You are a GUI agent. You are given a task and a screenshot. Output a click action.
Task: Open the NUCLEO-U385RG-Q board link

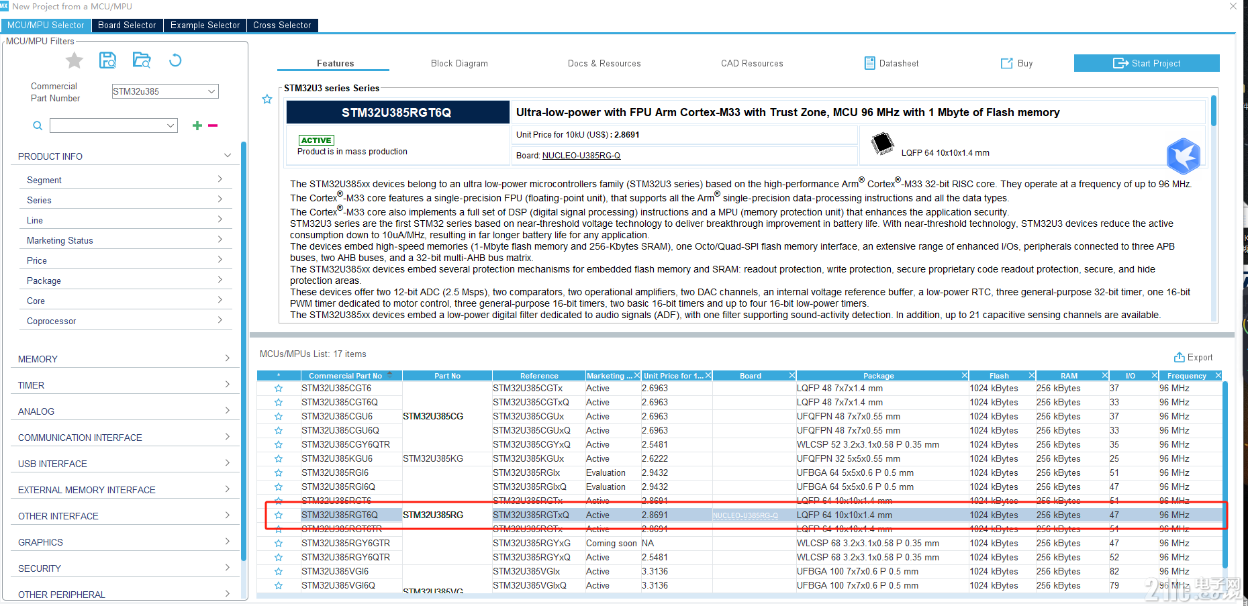[581, 156]
